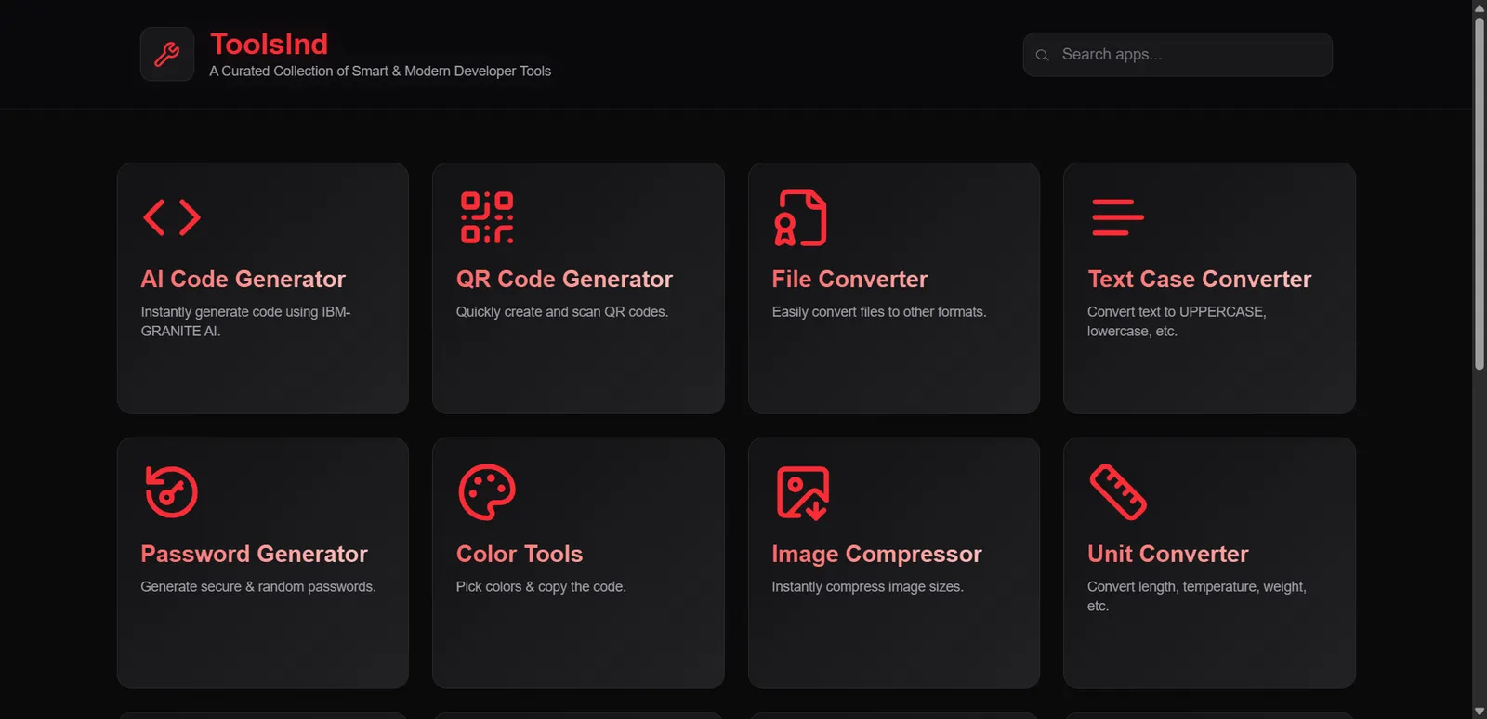
Task: Open the Password Generator title link
Action: (254, 554)
